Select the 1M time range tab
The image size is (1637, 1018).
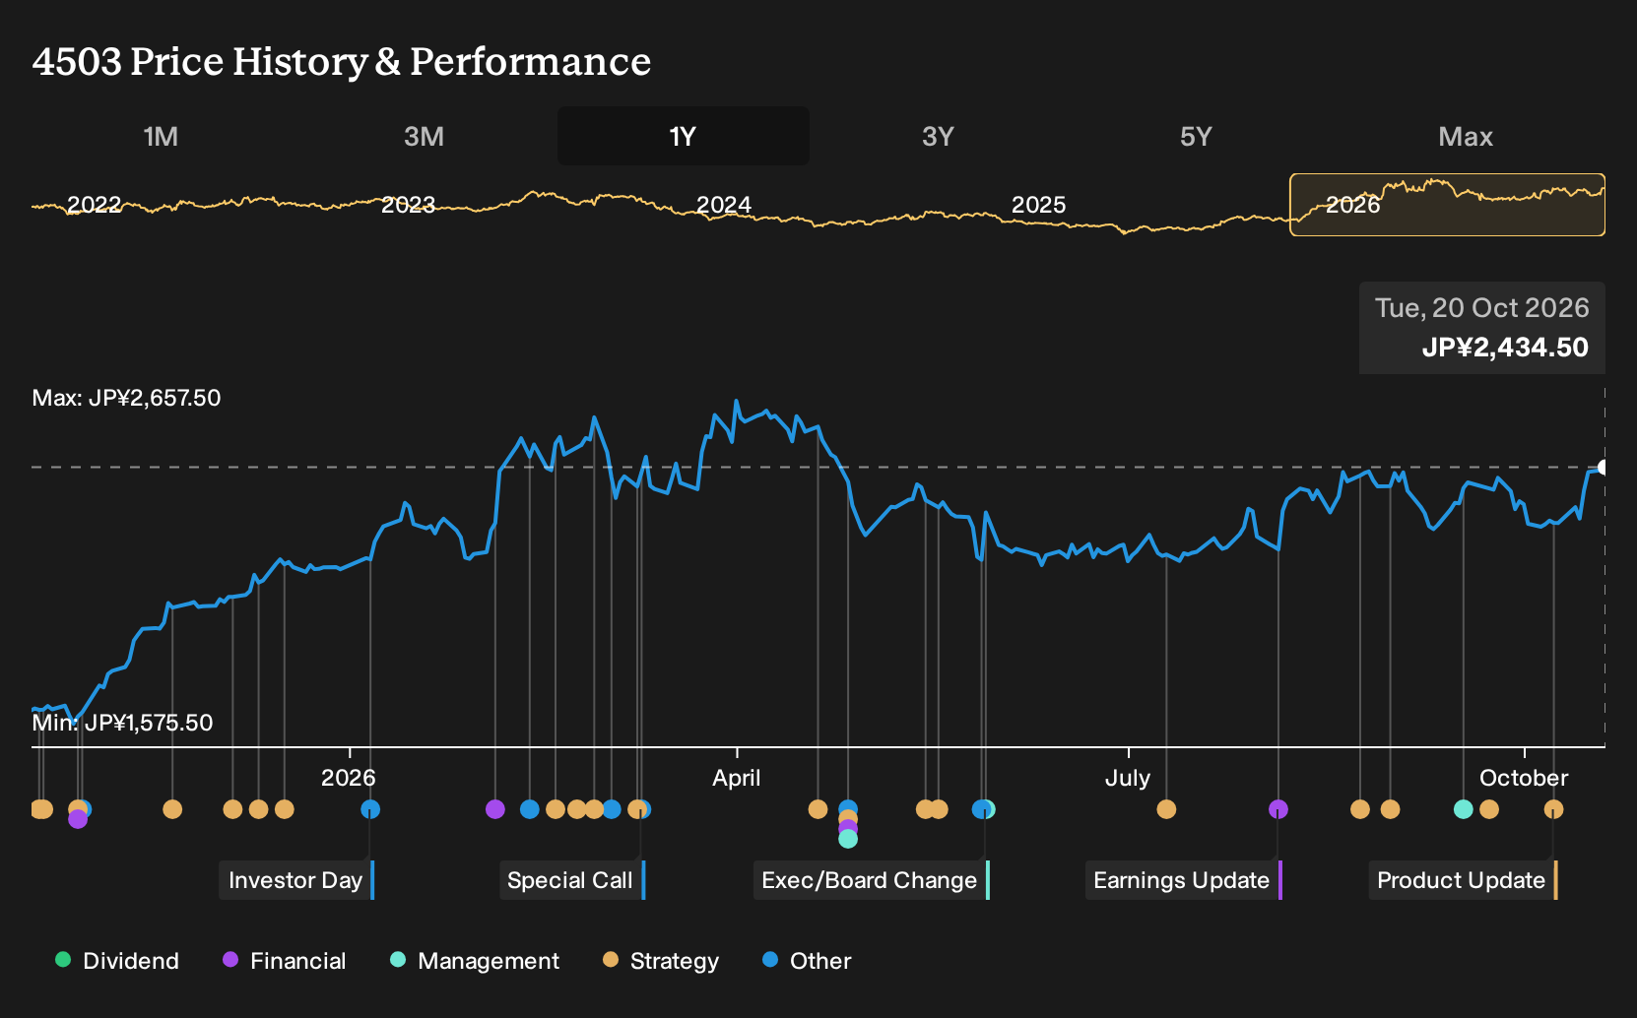161,136
